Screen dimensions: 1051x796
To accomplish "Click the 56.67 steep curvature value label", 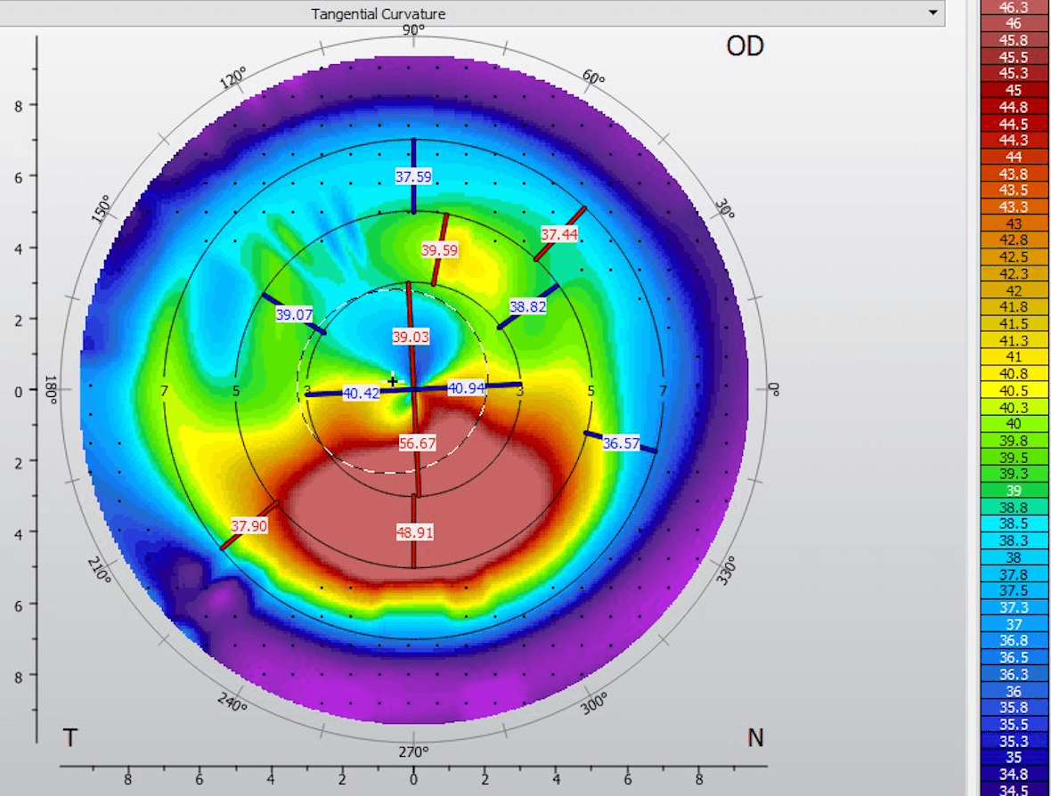I will click(417, 443).
